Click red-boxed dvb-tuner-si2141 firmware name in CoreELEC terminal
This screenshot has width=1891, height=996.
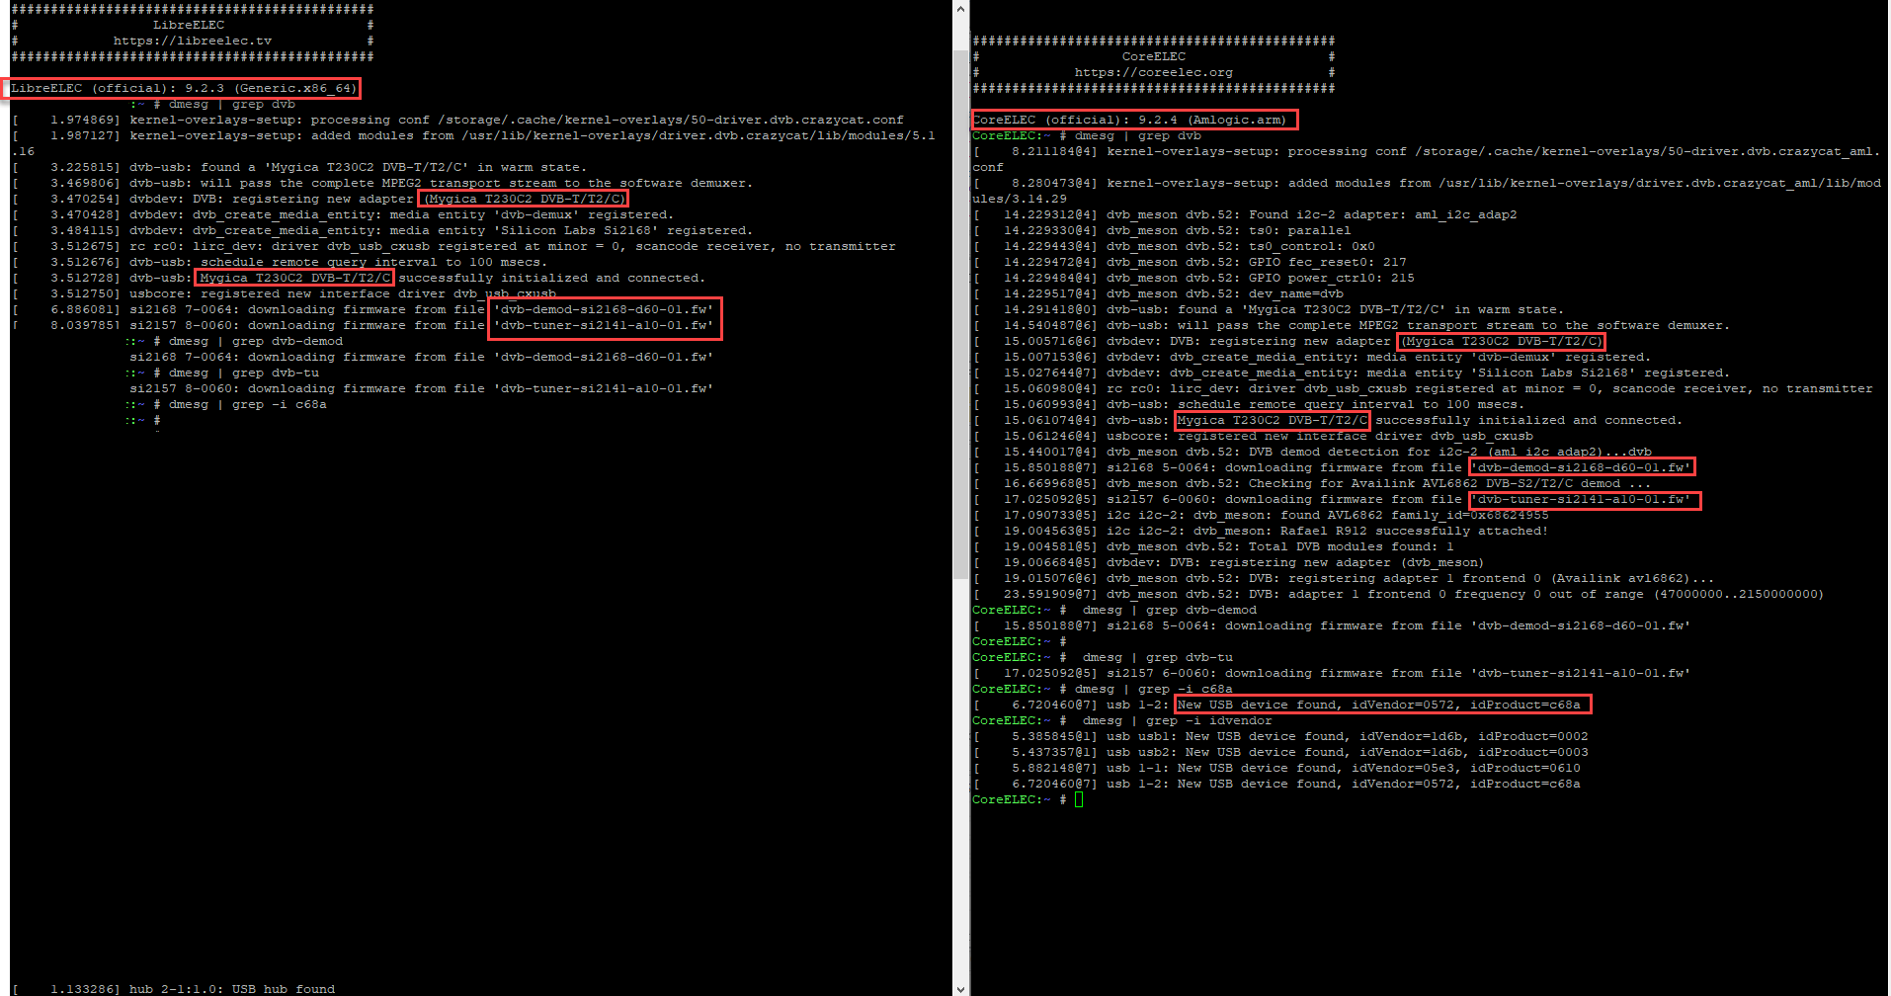[x=1584, y=499]
